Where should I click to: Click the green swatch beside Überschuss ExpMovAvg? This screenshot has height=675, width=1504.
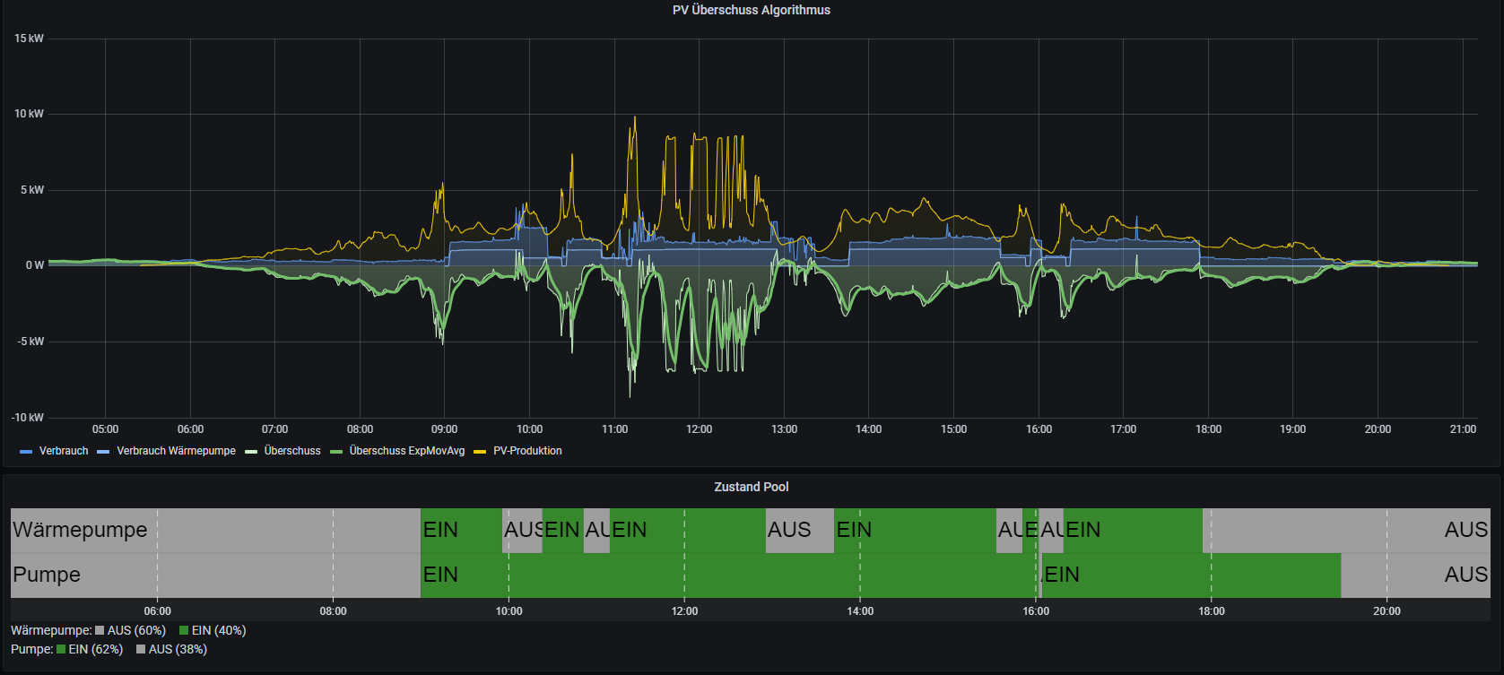click(x=336, y=452)
